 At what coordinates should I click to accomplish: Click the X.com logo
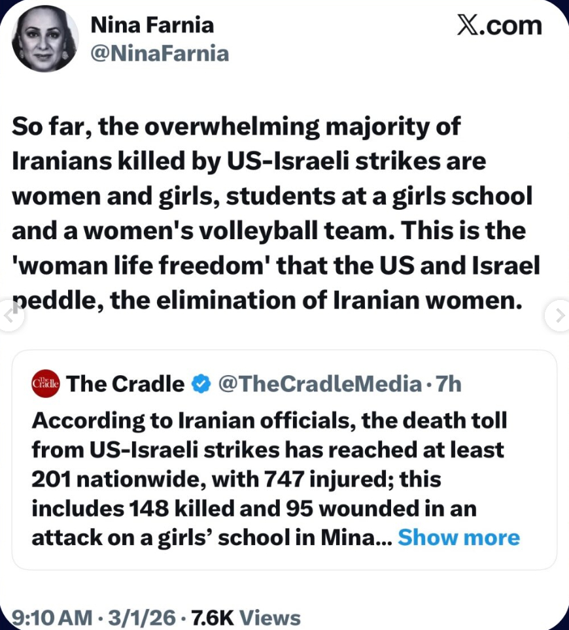click(x=498, y=26)
